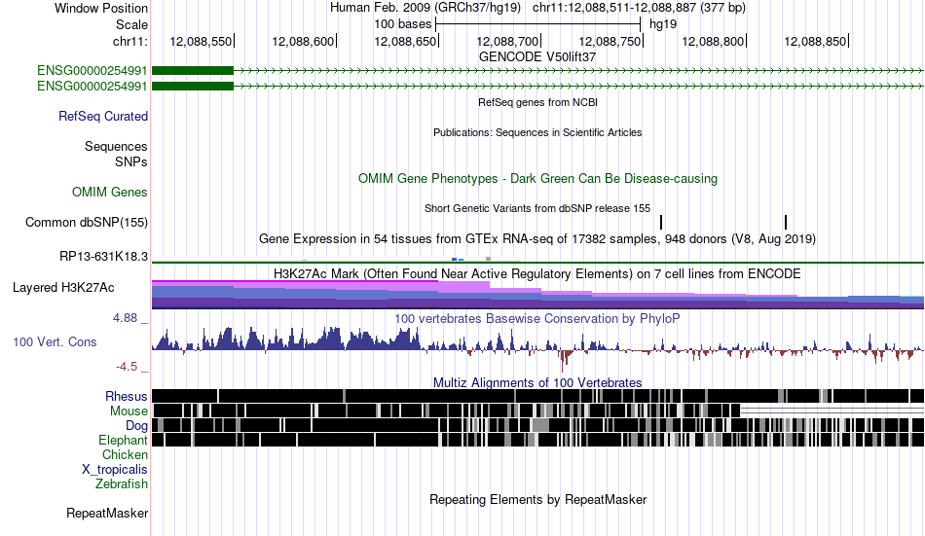The image size is (925, 536).
Task: Open the 100 Vert. Cons track label
Action: [55, 342]
